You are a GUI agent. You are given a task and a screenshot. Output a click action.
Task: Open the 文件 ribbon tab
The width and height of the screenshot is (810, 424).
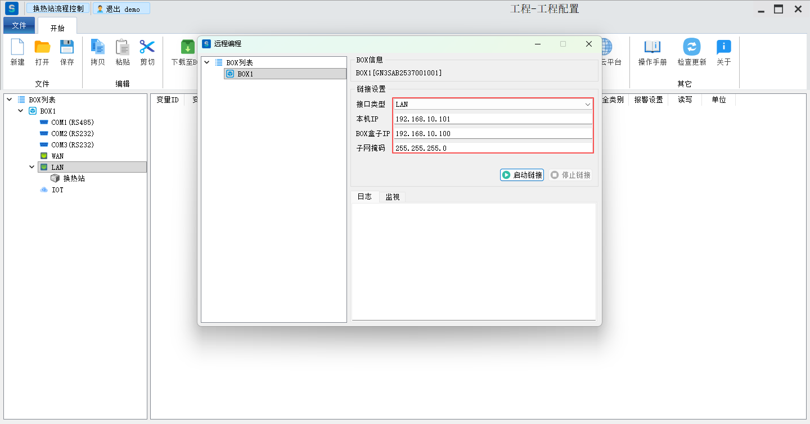click(19, 25)
